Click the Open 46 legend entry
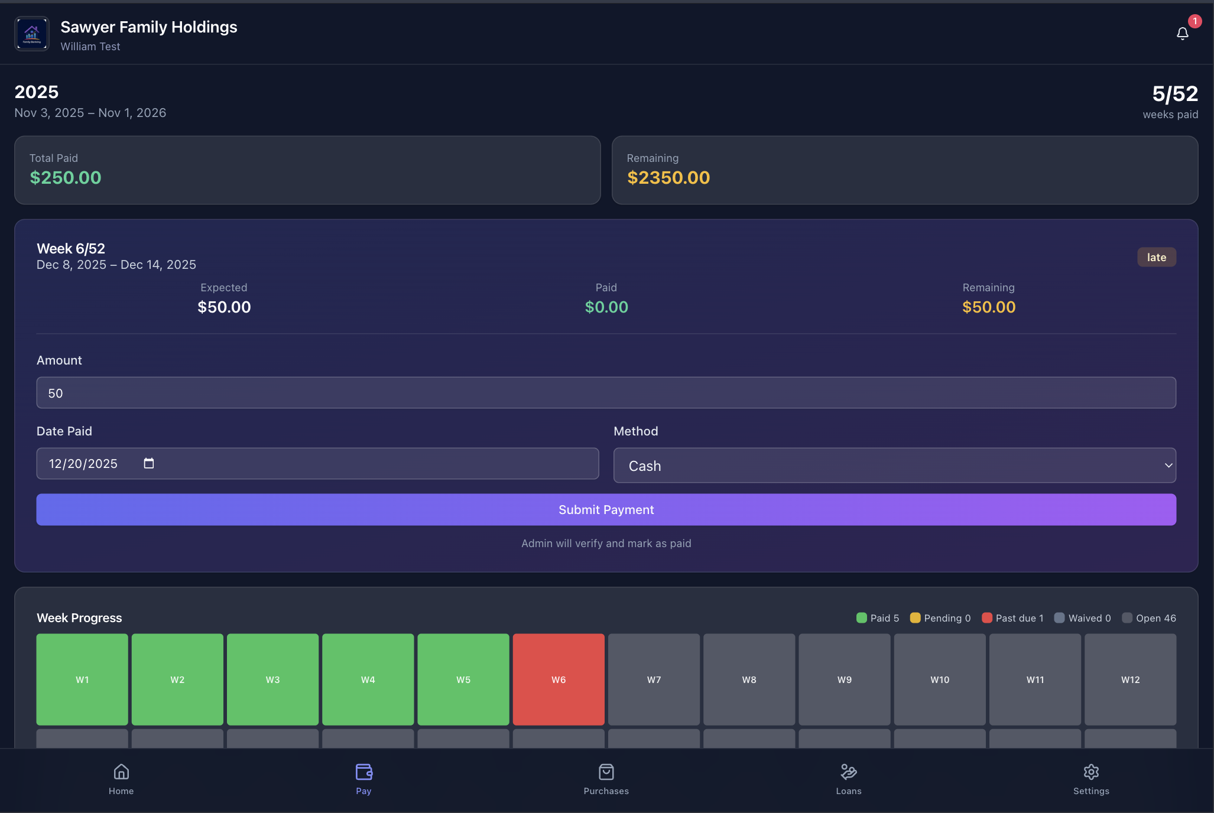 1149,618
